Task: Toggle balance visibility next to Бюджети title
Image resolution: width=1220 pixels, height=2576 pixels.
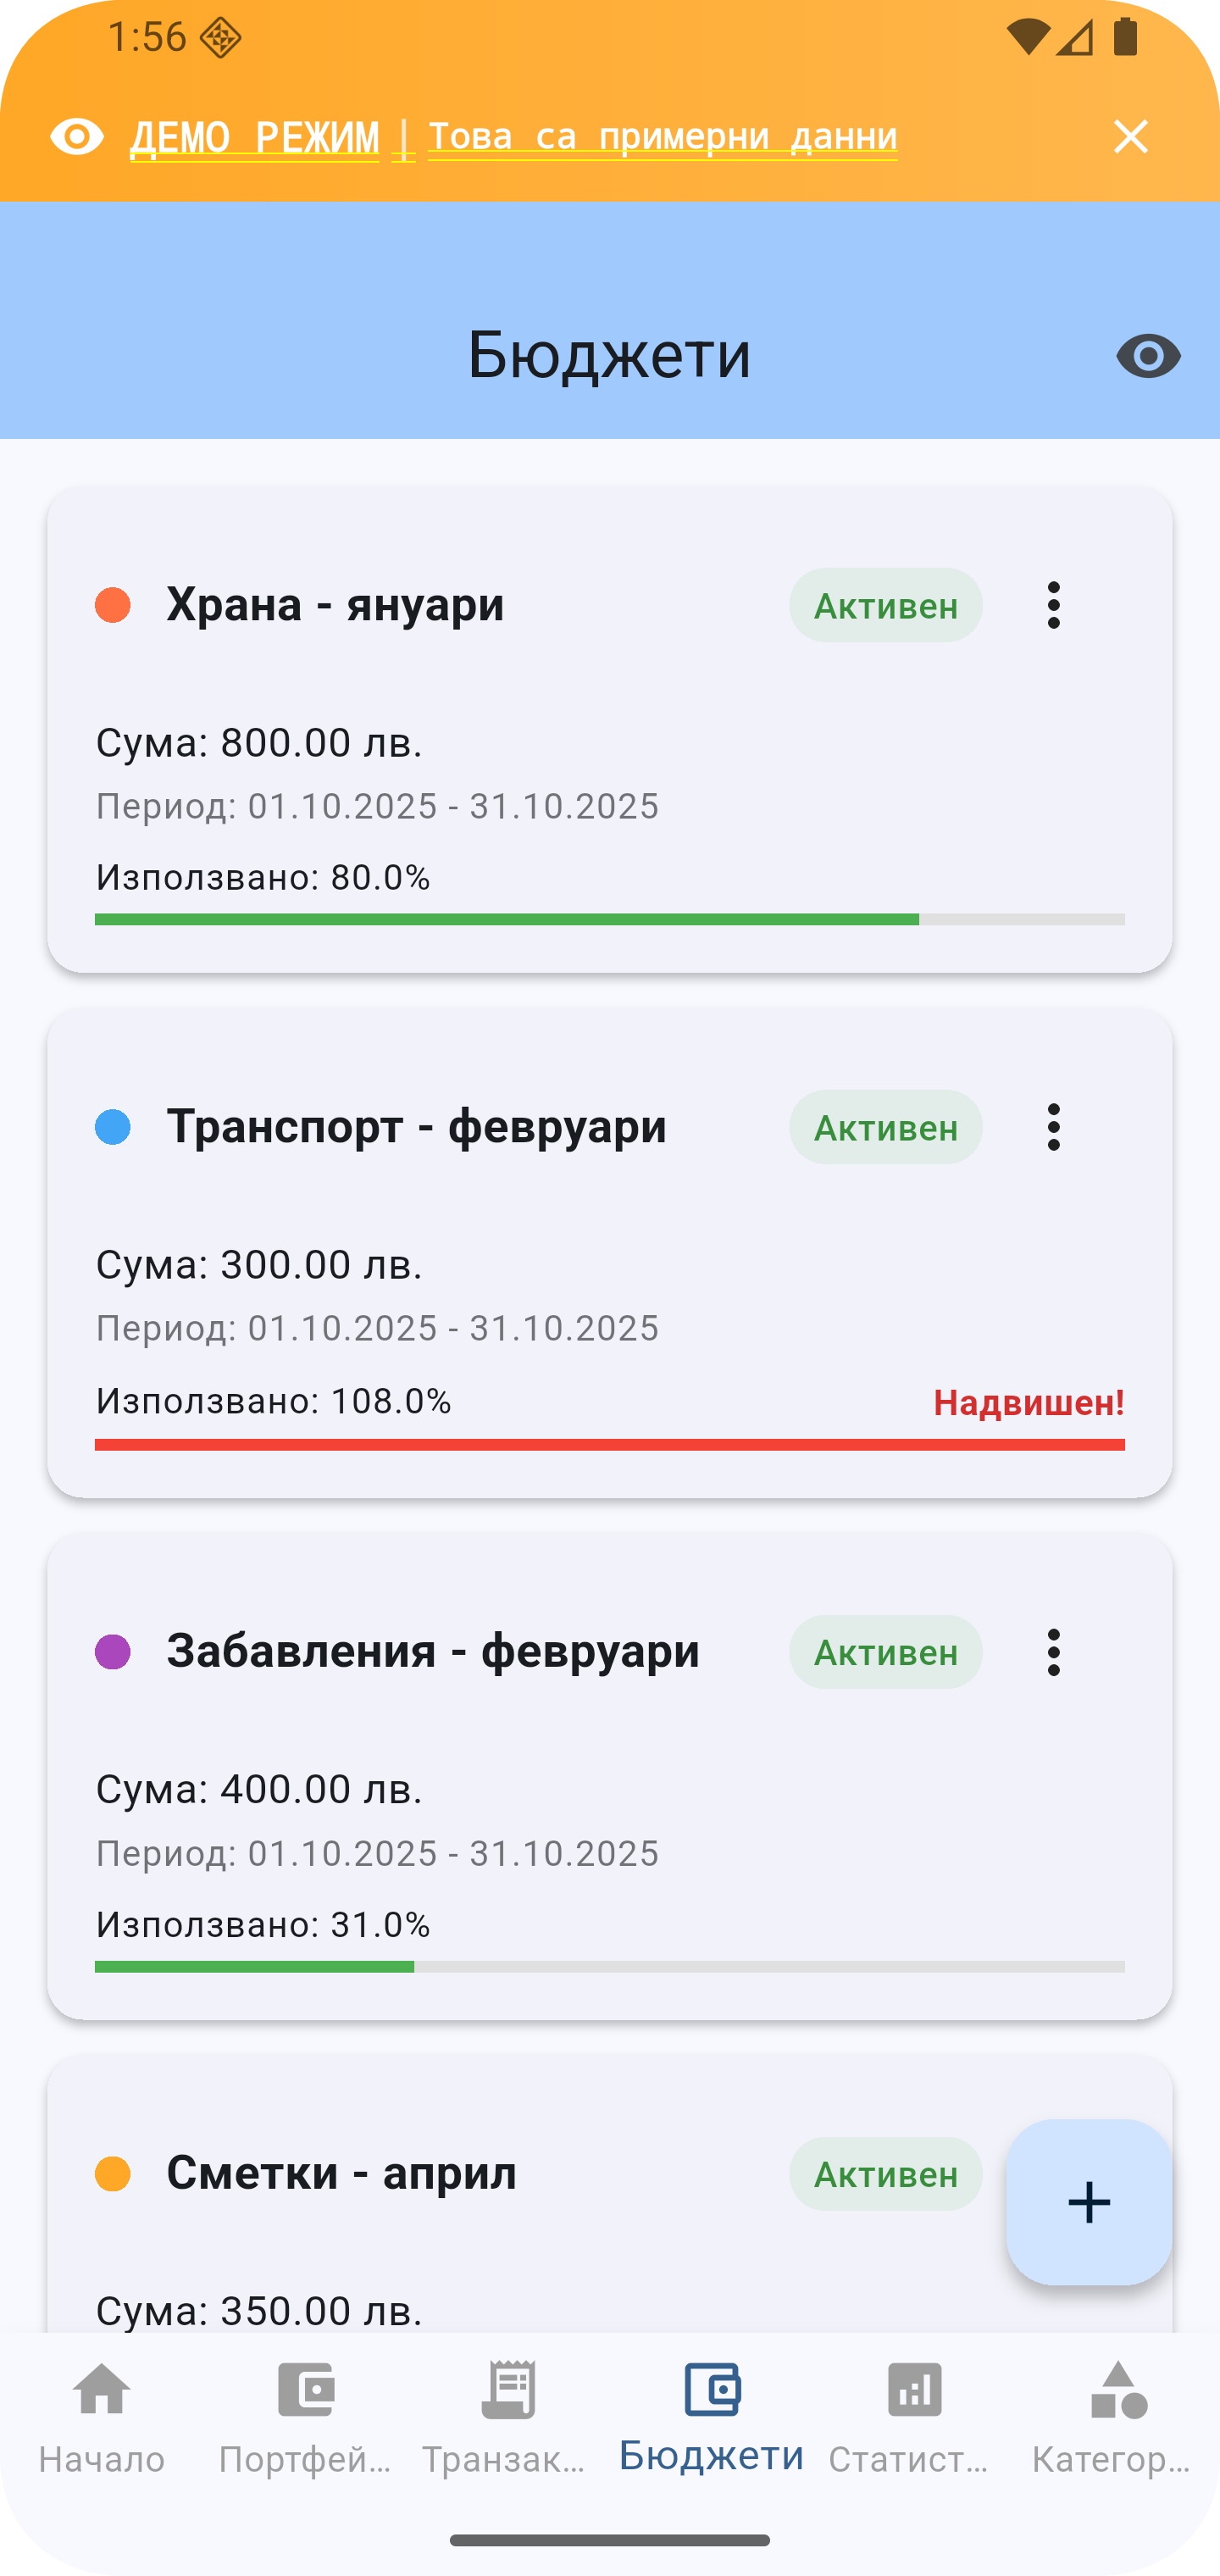Action: tap(1147, 356)
